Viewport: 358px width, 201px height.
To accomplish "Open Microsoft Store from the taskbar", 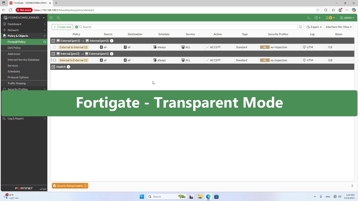I will tap(216, 197).
